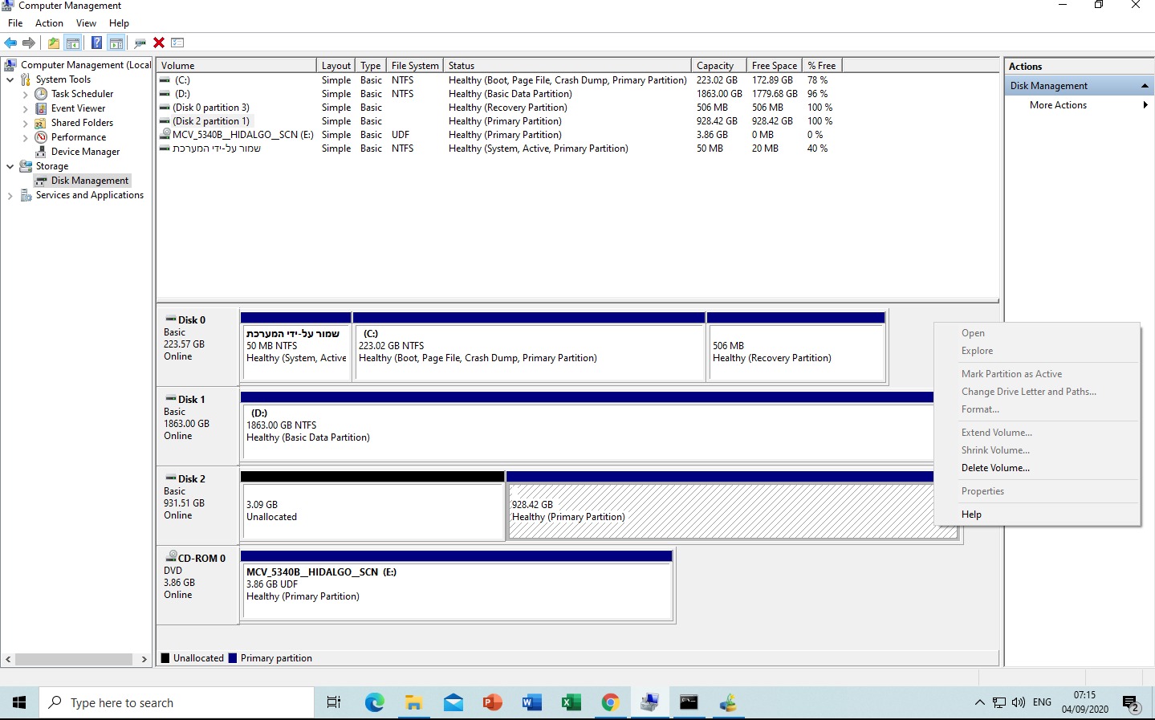Collapse the Storage tree node
The height and width of the screenshot is (720, 1155).
(x=10, y=166)
